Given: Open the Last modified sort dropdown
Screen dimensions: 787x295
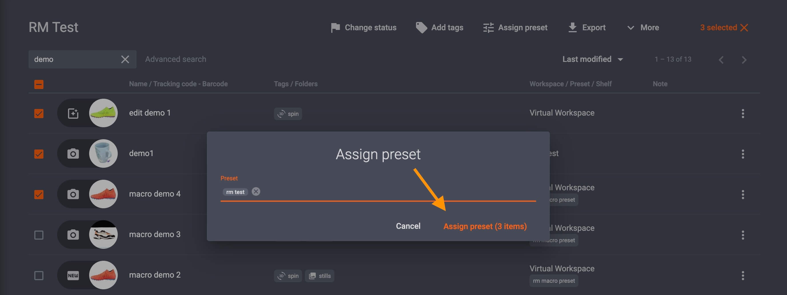Looking at the screenshot, I should click(593, 59).
